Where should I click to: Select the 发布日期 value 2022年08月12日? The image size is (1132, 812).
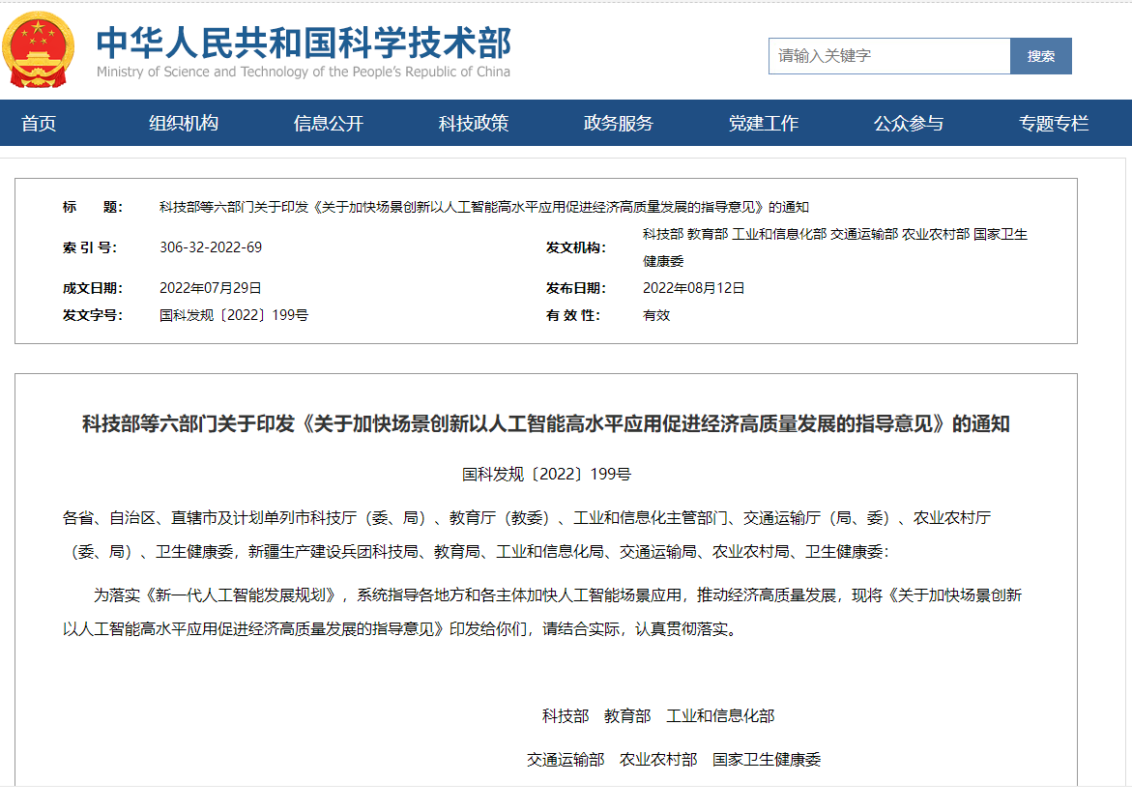click(693, 288)
